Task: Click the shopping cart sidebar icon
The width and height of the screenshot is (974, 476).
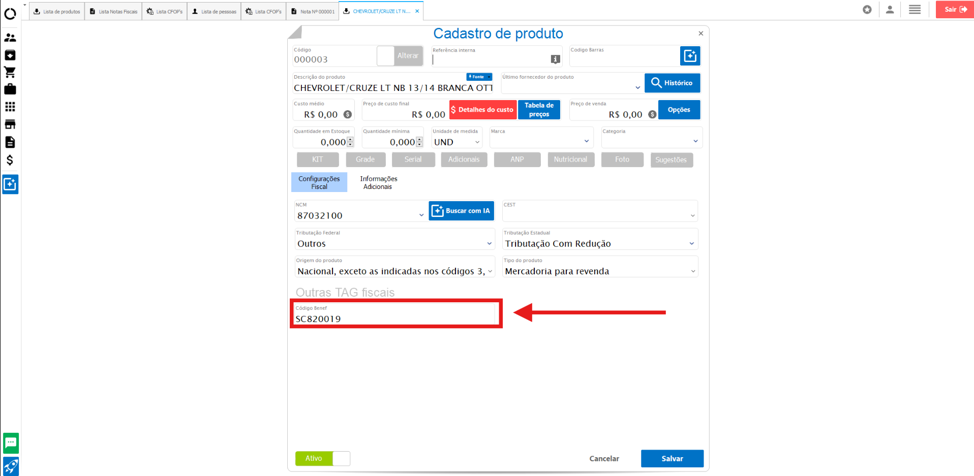Action: click(10, 72)
